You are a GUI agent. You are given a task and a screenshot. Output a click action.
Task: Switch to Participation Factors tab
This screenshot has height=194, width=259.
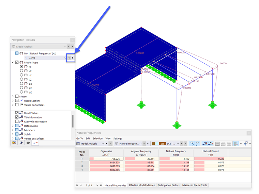[x=168, y=185]
